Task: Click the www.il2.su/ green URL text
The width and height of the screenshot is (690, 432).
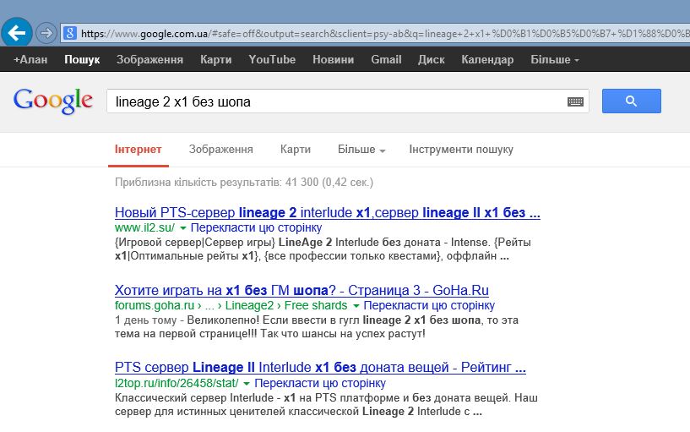Action: pyautogui.click(x=144, y=227)
